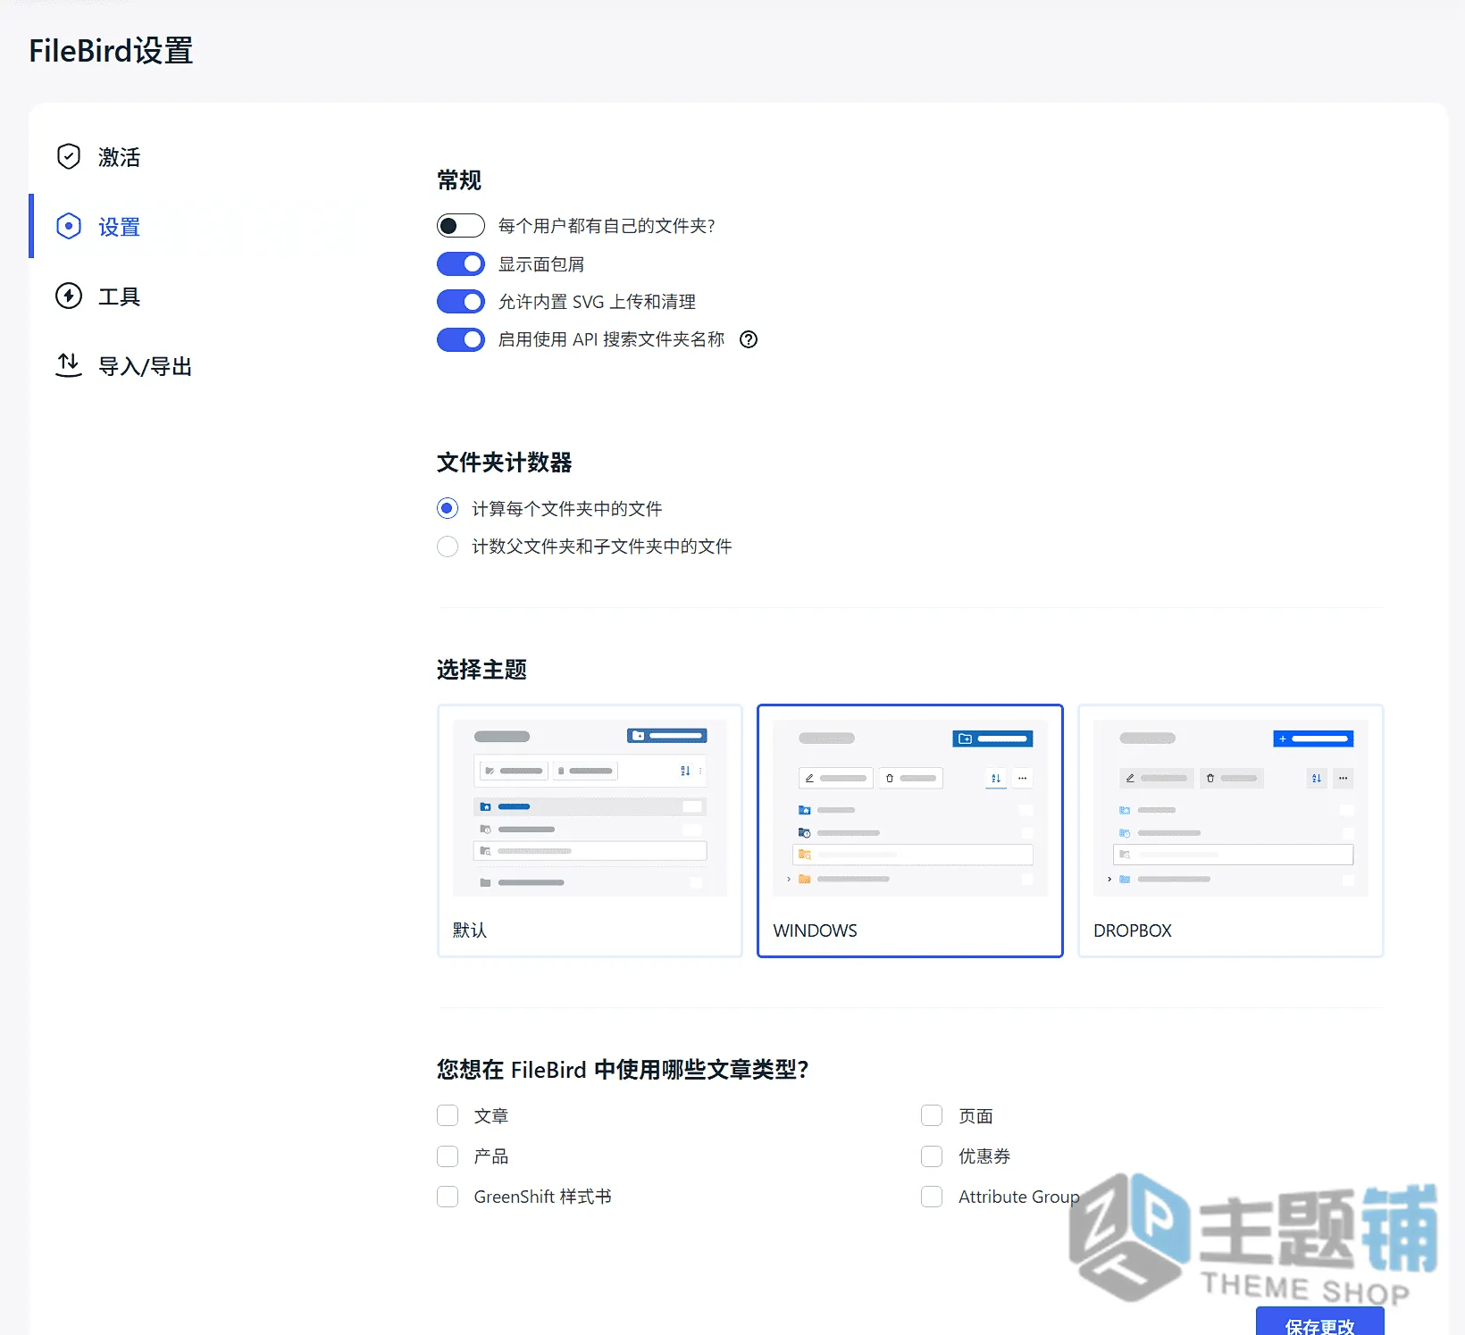The height and width of the screenshot is (1335, 1465).
Task: Click the 文件夹计数器 heading text
Action: coord(505,463)
